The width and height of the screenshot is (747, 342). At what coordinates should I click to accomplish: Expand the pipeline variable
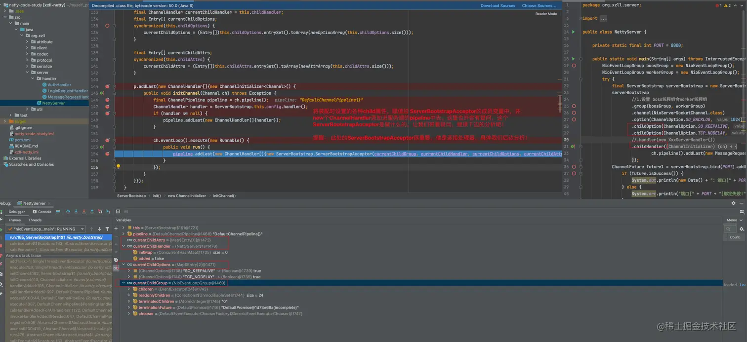(x=124, y=234)
